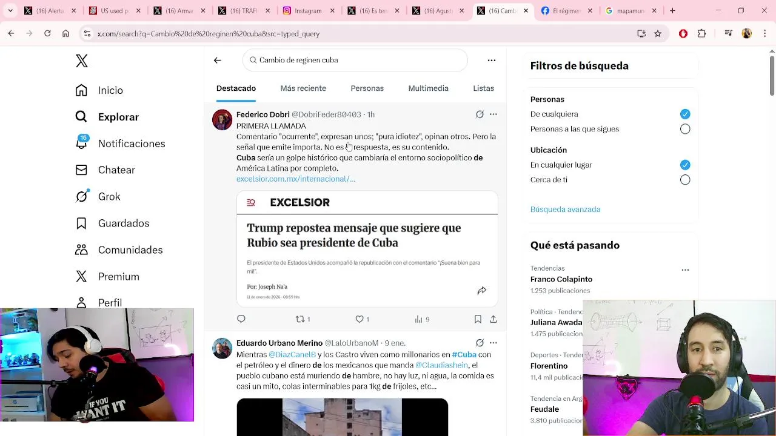Open search options three-dot menu

pyautogui.click(x=492, y=60)
